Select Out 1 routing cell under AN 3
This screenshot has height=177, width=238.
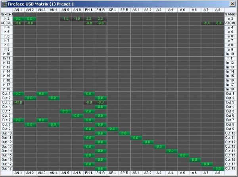[x=42, y=93]
